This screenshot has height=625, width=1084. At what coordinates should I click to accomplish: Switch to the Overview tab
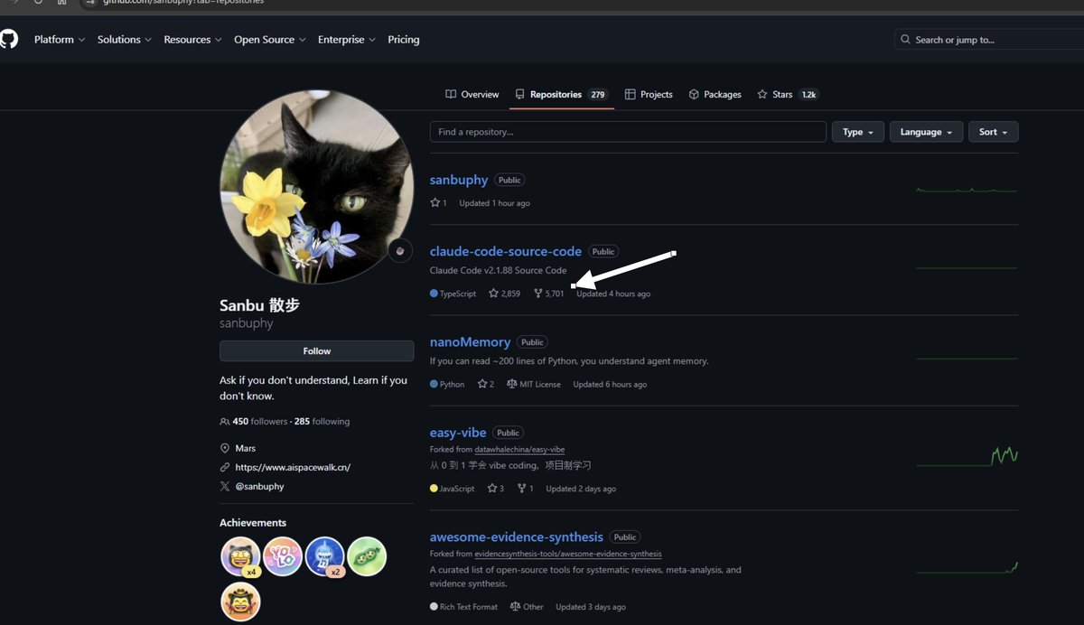pyautogui.click(x=472, y=94)
